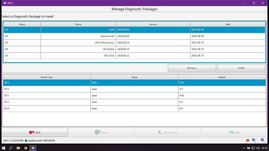
Task: Click the Model Year column header
Action: click(47, 77)
